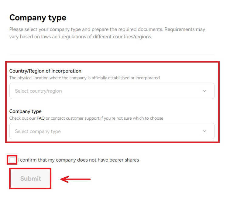Expand the Company type dropdown chevron
This screenshot has height=205, width=230.
204,131
